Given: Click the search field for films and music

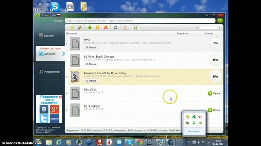Looking at the screenshot, I should point(140,21).
